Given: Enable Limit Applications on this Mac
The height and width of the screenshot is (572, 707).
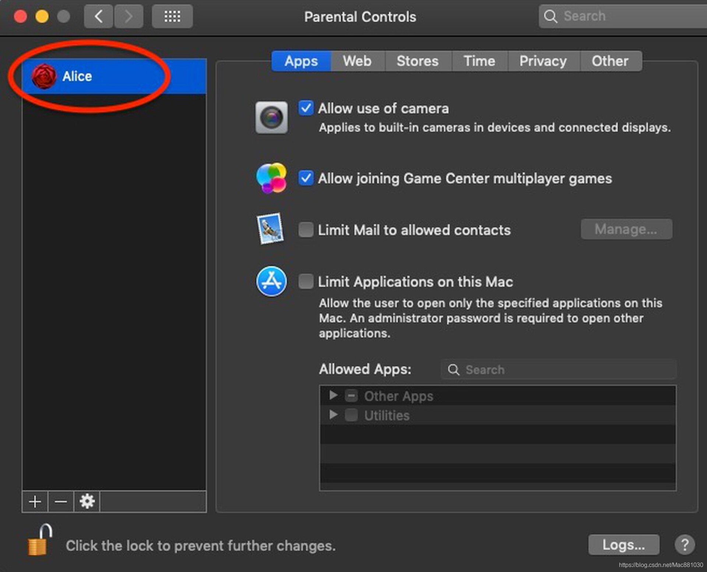Looking at the screenshot, I should point(306,282).
